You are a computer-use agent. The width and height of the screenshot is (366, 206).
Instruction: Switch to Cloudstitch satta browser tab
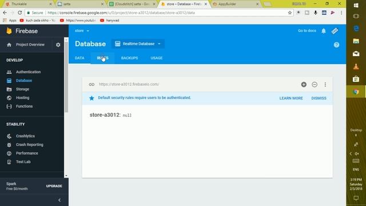133,4
